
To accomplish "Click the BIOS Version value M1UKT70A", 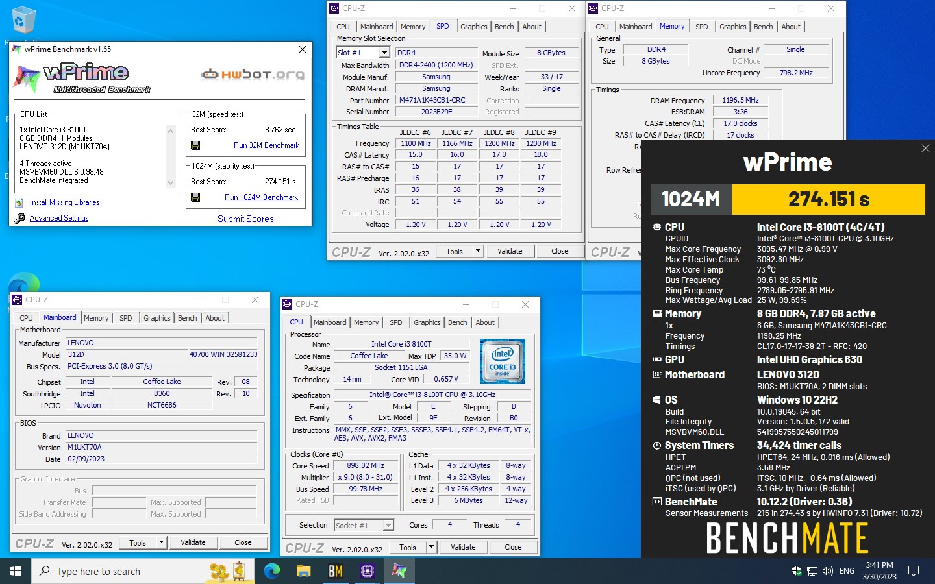I will pyautogui.click(x=162, y=448).
